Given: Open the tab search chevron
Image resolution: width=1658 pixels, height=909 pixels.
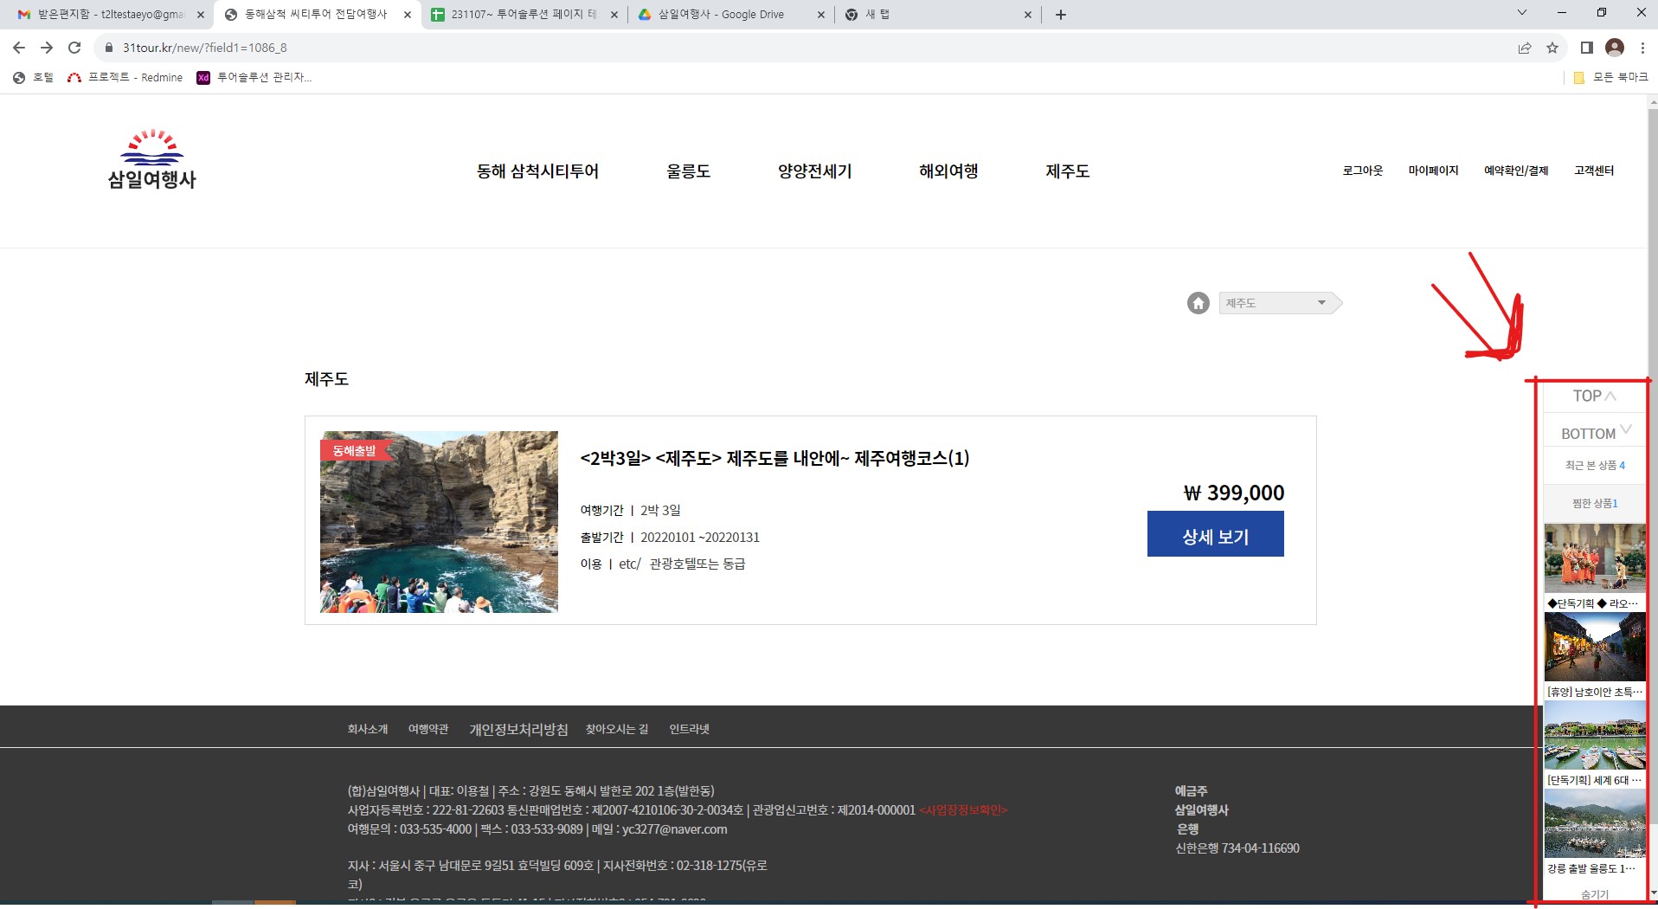Looking at the screenshot, I should click(x=1522, y=13).
